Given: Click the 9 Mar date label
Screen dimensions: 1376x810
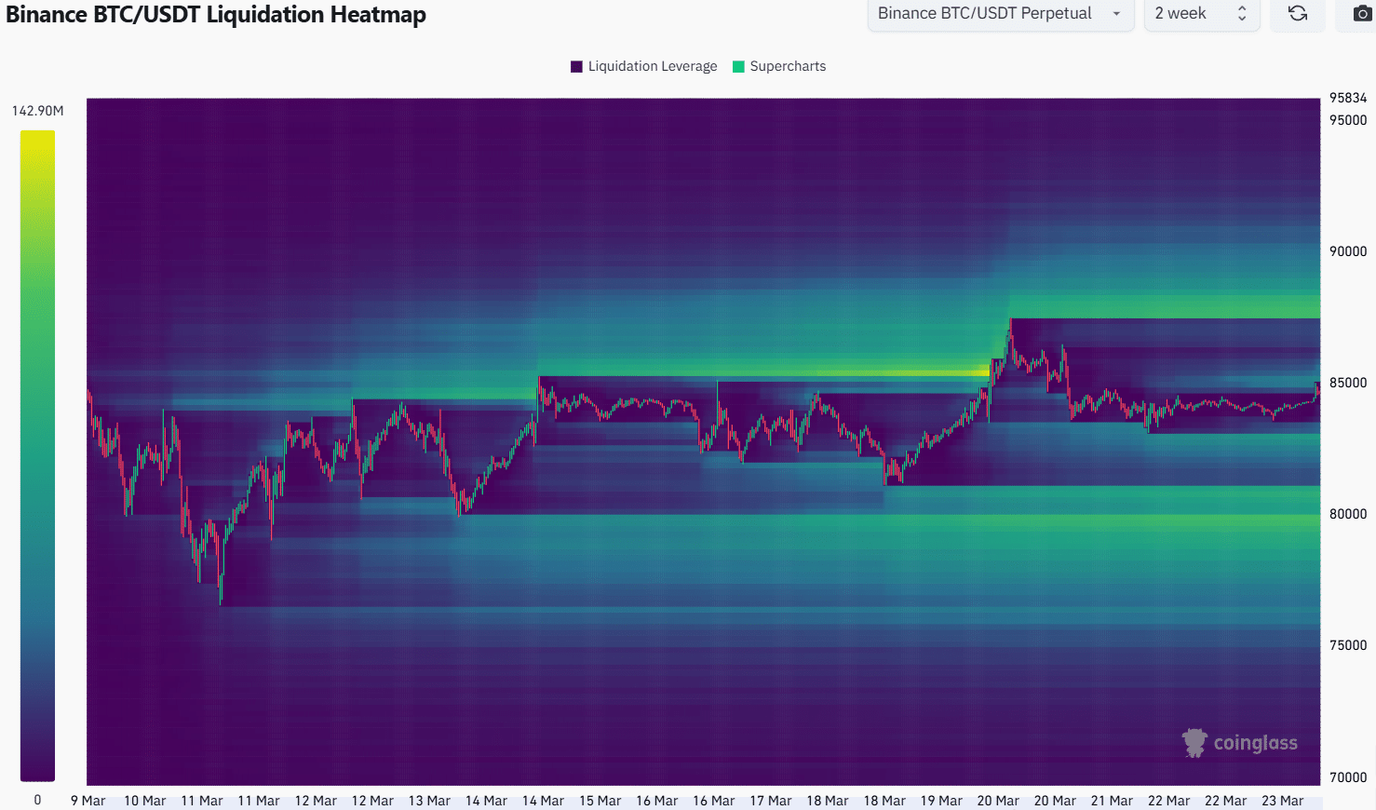Looking at the screenshot, I should point(88,801).
